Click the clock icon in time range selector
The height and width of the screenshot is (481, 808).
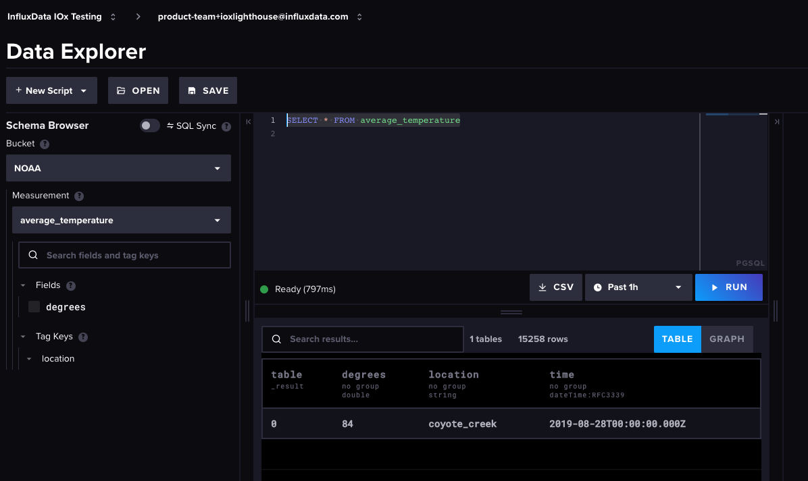pyautogui.click(x=599, y=287)
